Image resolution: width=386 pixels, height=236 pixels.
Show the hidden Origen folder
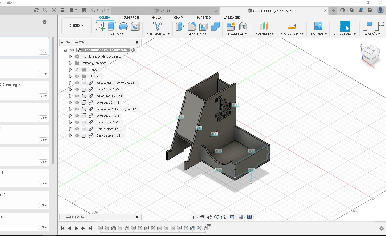point(77,70)
